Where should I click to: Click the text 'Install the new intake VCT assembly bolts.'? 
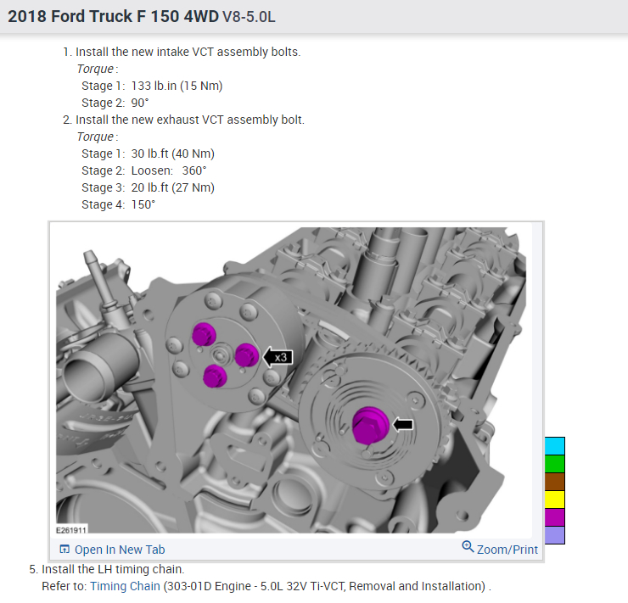coord(188,52)
